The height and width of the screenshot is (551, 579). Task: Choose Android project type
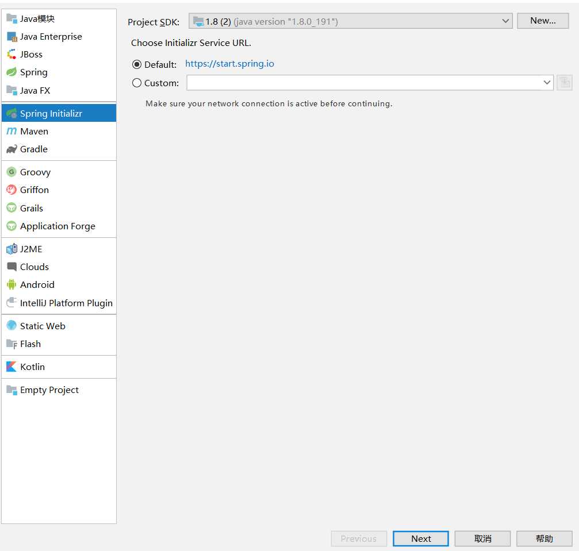59,284
